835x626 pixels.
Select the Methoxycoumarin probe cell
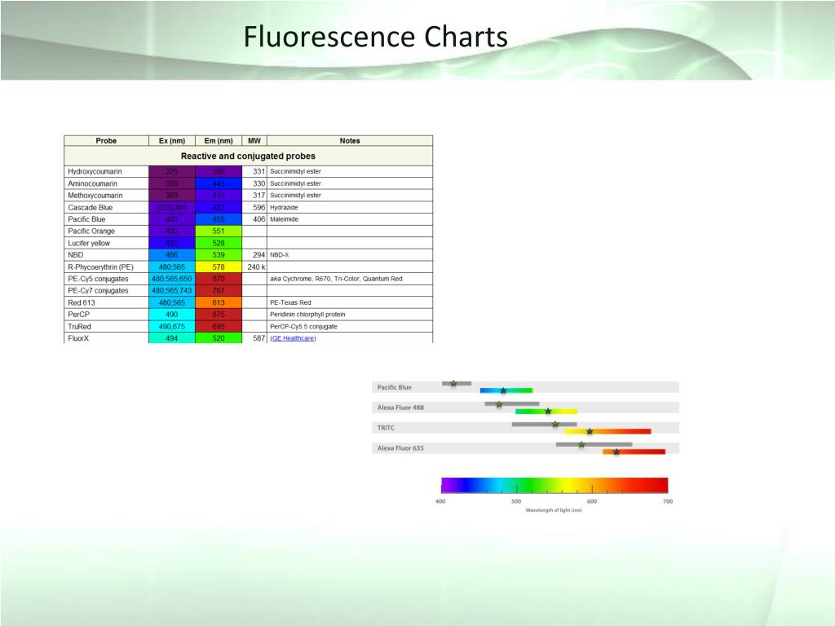coord(106,196)
